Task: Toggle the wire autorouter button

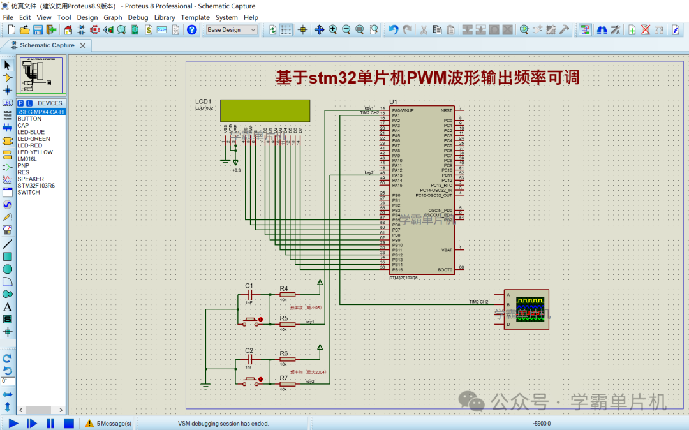Action: [585, 29]
